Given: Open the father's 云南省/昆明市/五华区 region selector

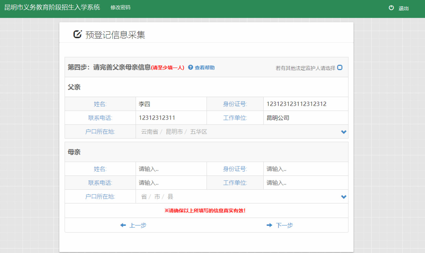Looking at the screenshot, I should tap(242, 132).
